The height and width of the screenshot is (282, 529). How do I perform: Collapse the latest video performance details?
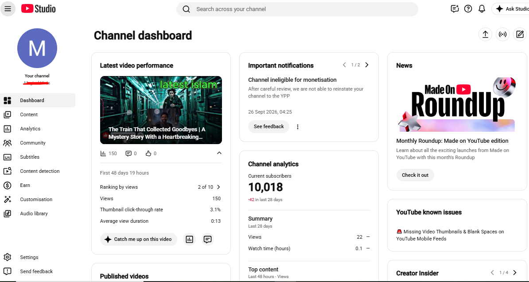(219, 153)
